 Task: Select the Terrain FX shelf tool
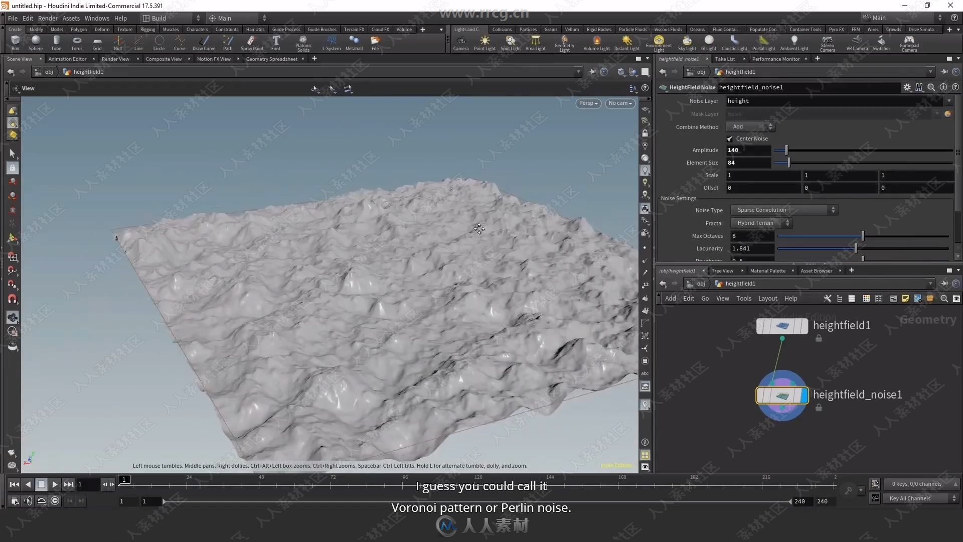(x=354, y=29)
